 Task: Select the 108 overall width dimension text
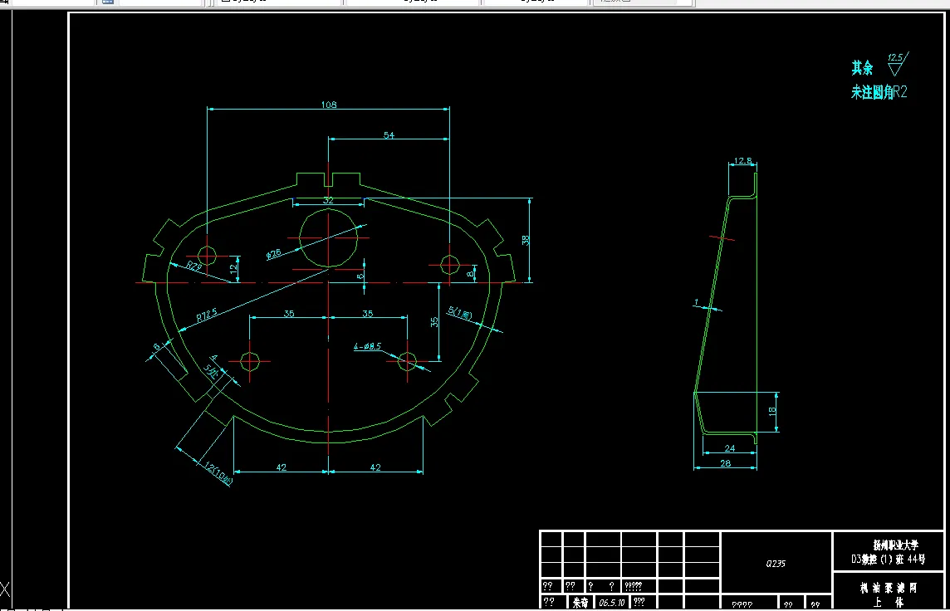pos(328,105)
